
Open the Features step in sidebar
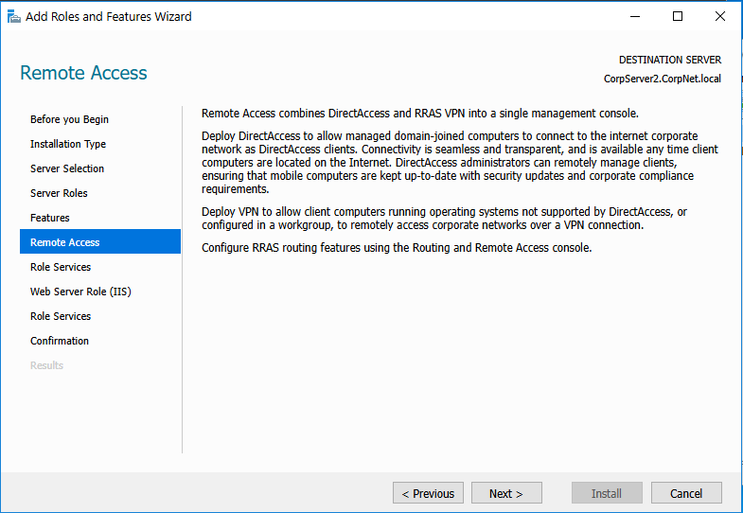click(50, 218)
